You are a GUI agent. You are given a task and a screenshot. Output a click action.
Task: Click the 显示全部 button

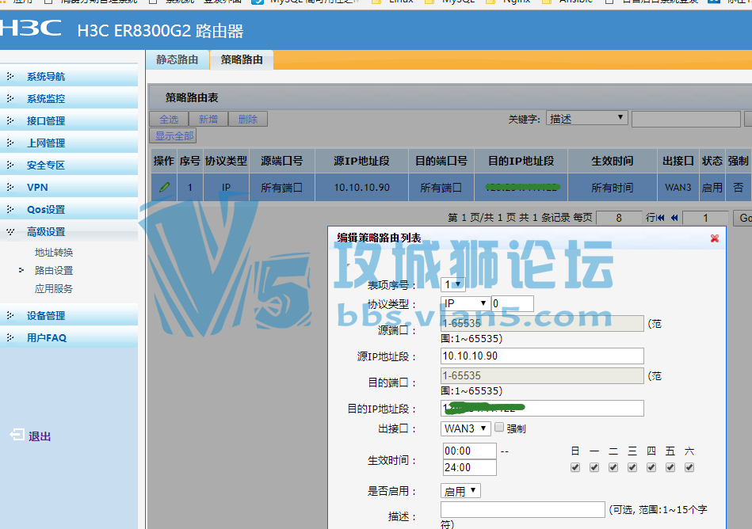(174, 136)
